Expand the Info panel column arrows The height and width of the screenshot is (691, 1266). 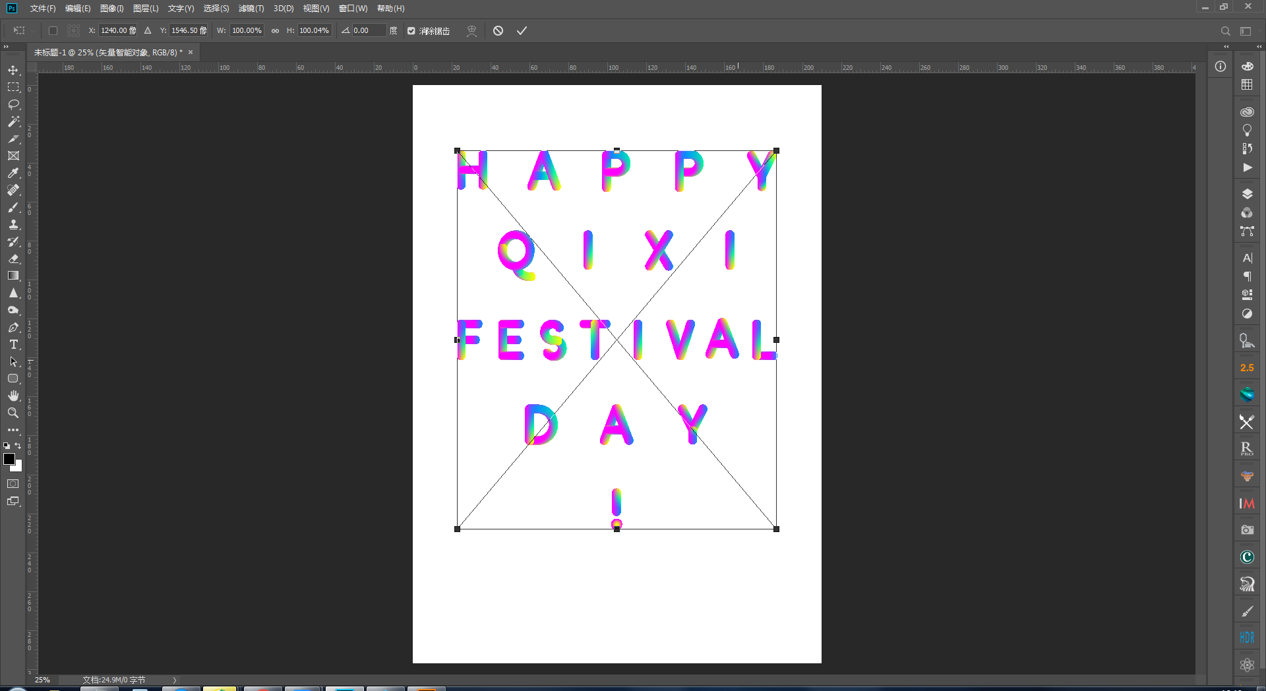point(1226,46)
